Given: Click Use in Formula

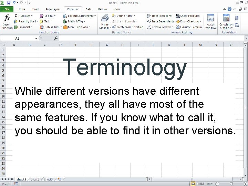Looking at the screenshot, I should coord(125,21).
